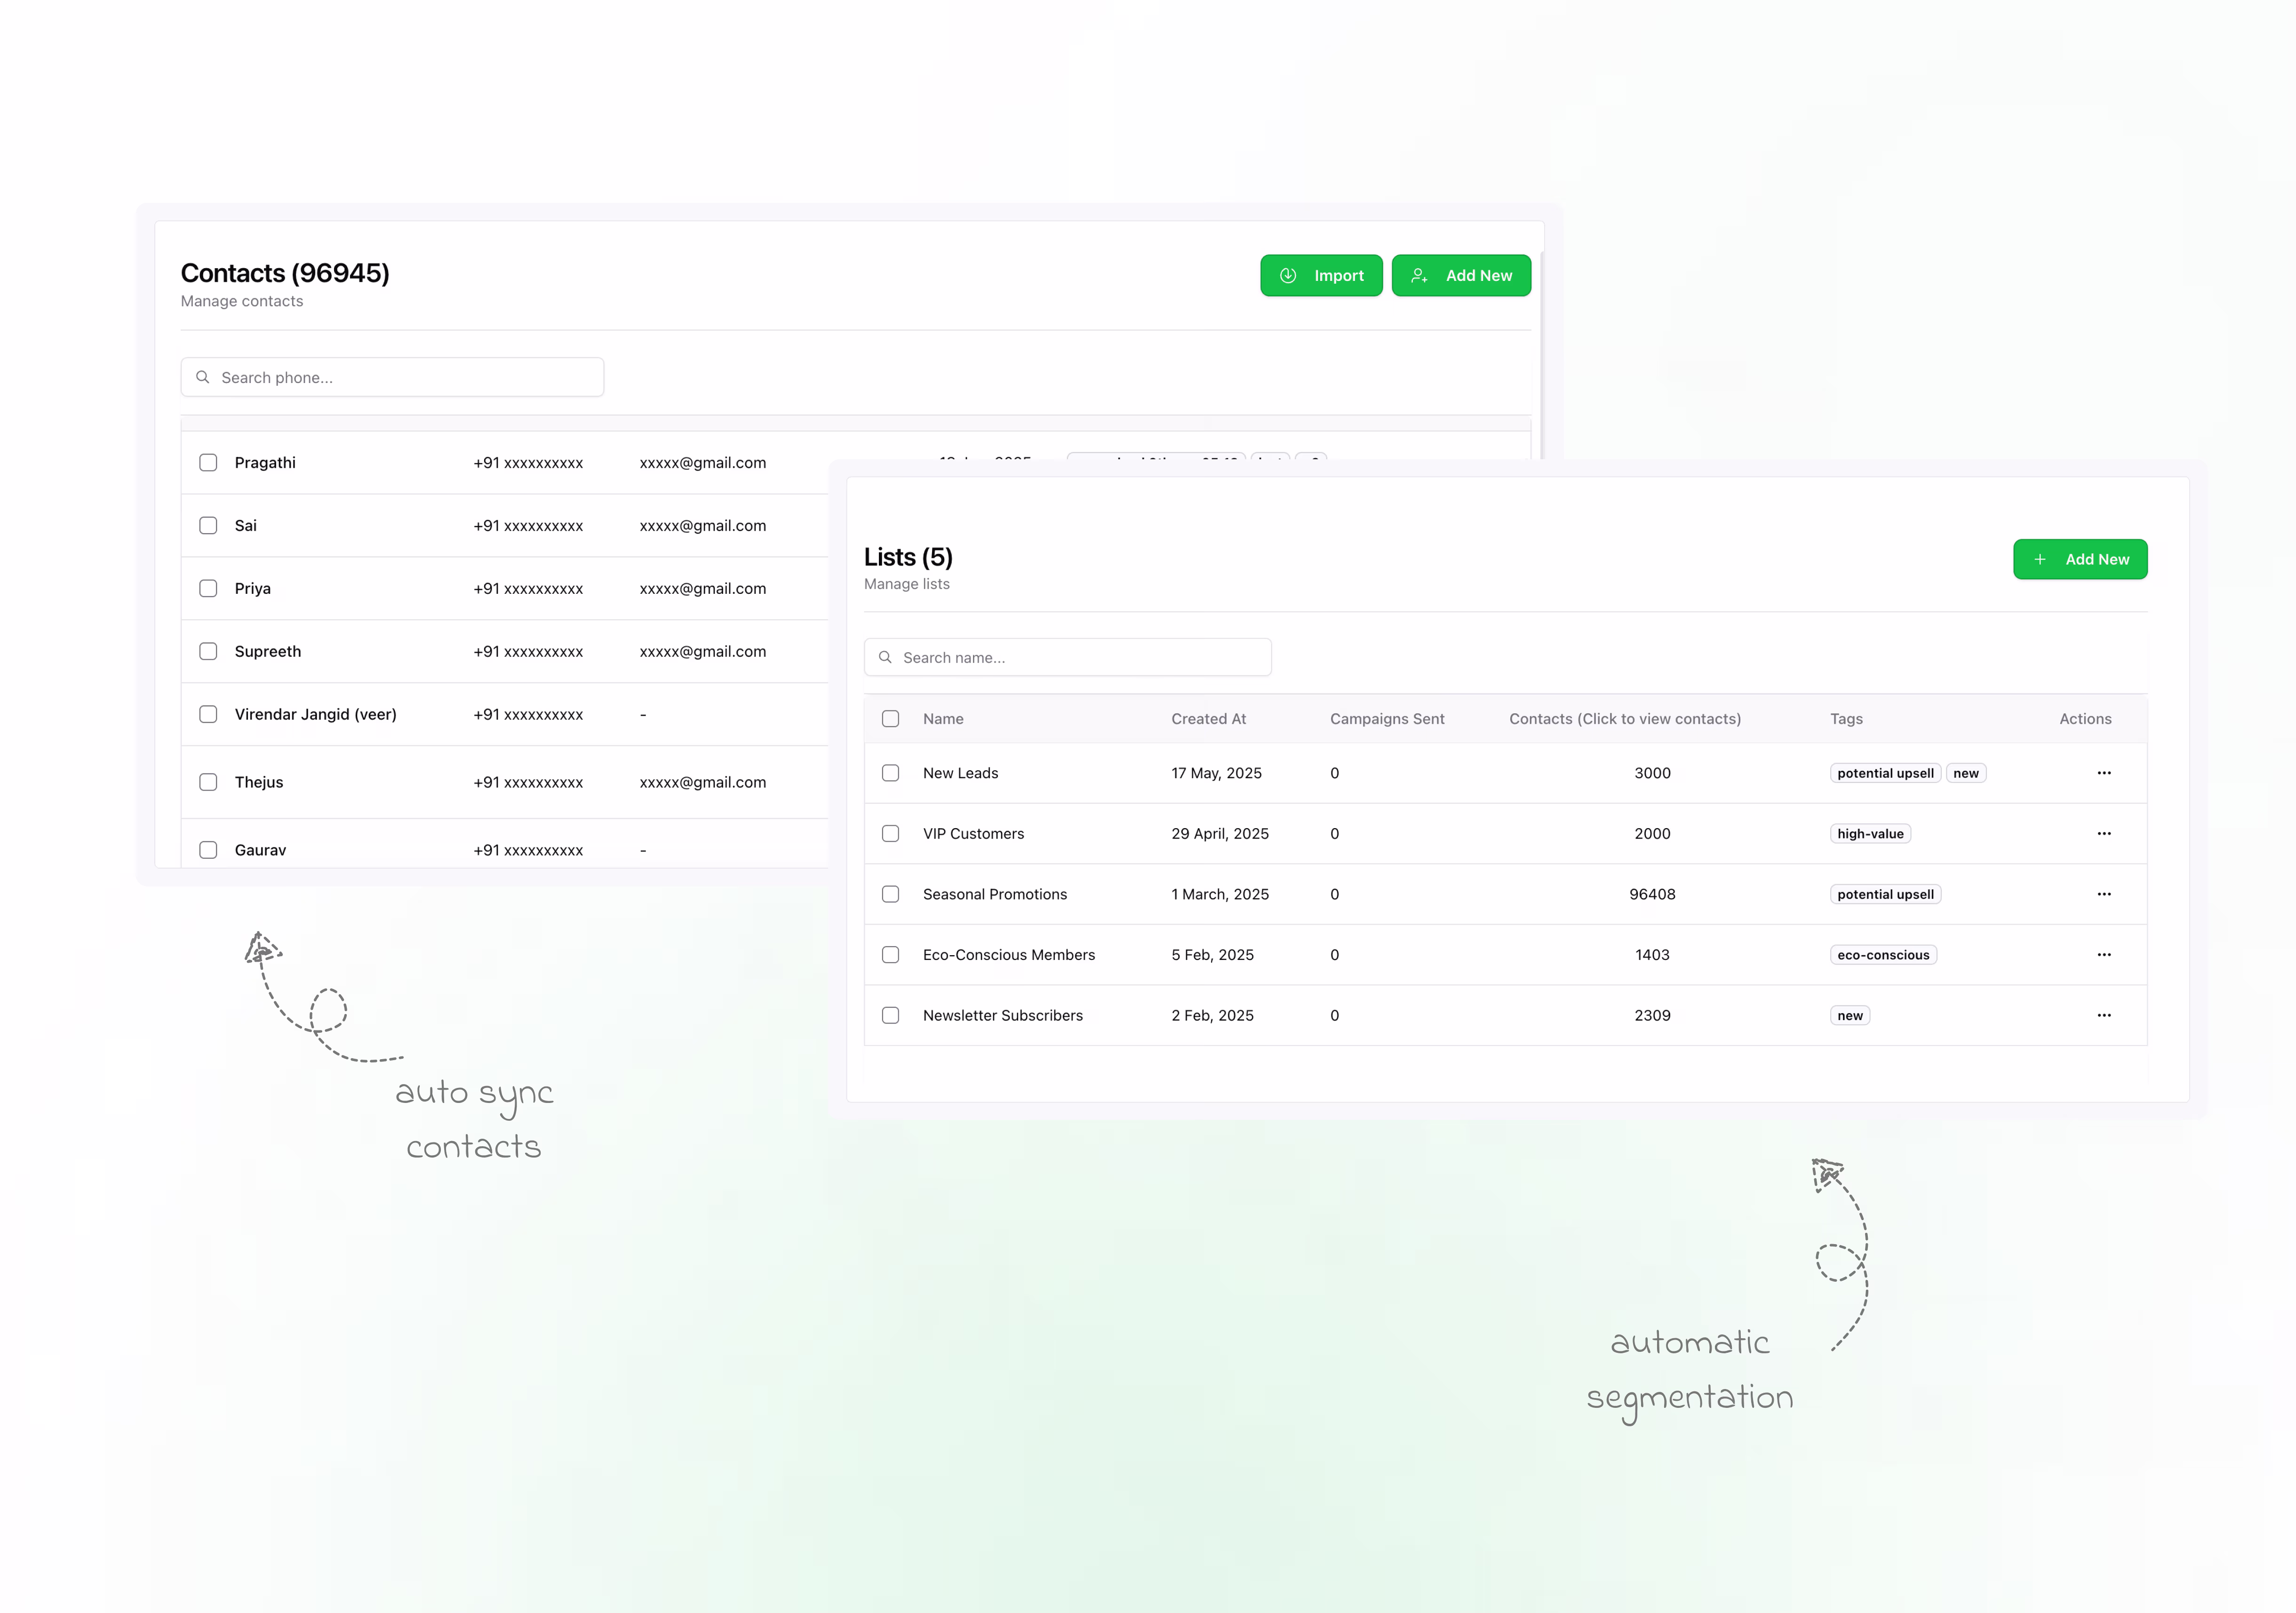
Task: Tick the VIP Customers list checkbox
Action: coord(890,833)
